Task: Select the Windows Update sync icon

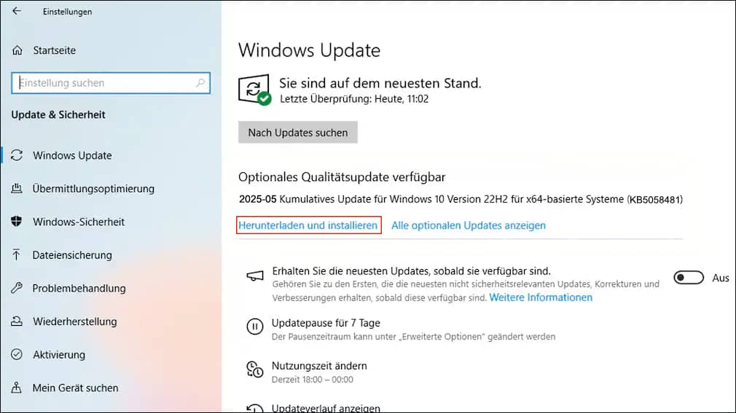Action: [x=17, y=155]
